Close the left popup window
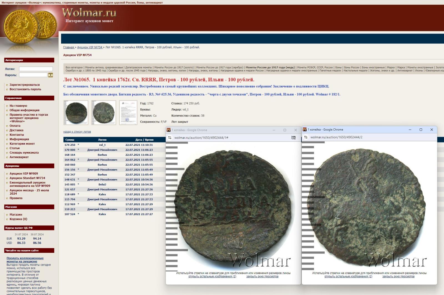This screenshot has height=295, width=444. 296,130
